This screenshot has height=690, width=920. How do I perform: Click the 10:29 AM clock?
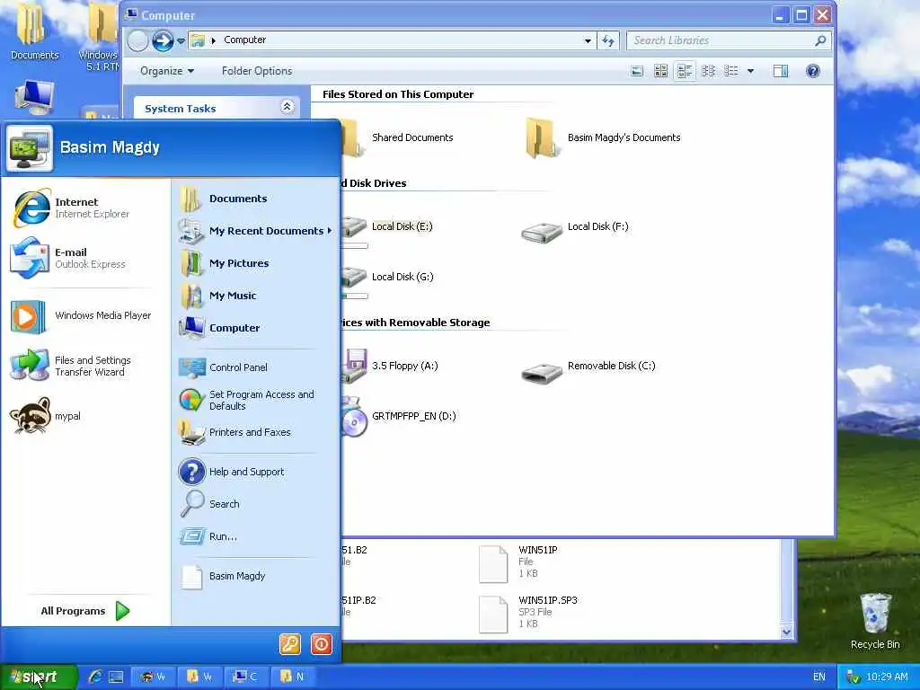(887, 677)
